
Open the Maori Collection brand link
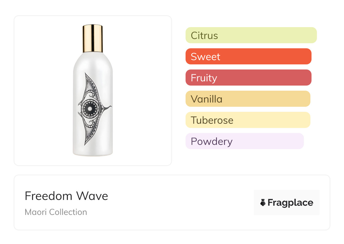coord(56,212)
